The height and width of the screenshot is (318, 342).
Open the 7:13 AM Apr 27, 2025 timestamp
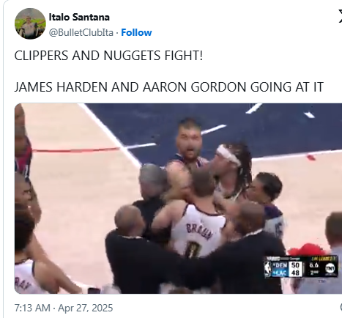[64, 308]
